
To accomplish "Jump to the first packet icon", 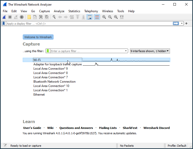I will click(x=78, y=17).
